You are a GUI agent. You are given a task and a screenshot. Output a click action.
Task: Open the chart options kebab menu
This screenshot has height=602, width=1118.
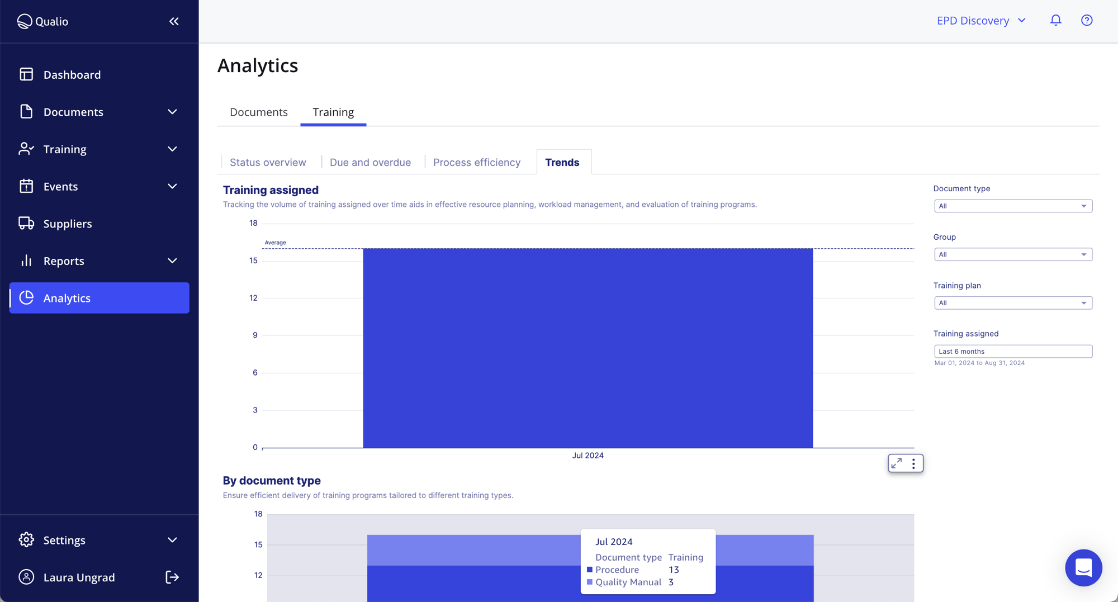click(914, 463)
